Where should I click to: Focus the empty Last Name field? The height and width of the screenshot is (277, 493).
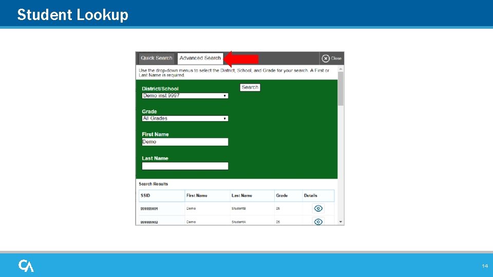[x=185, y=166]
